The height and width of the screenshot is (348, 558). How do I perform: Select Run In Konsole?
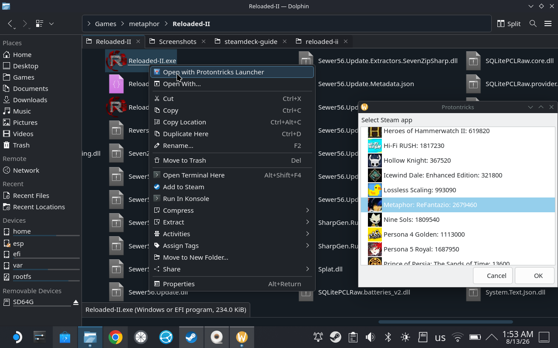point(232,198)
